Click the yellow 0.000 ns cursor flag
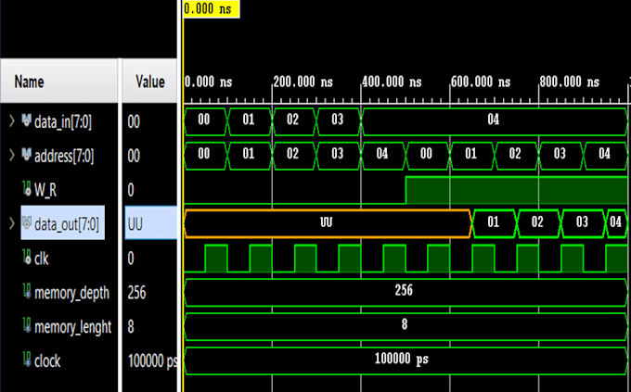The width and height of the screenshot is (631, 392). pos(212,9)
